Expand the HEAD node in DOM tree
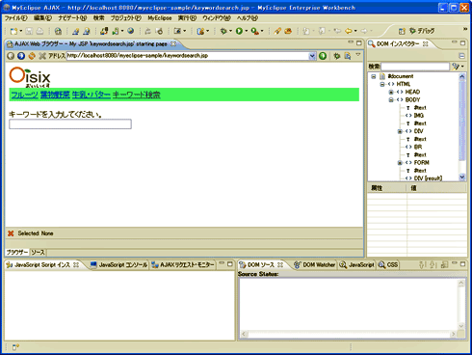The width and height of the screenshot is (472, 355). pyautogui.click(x=391, y=92)
